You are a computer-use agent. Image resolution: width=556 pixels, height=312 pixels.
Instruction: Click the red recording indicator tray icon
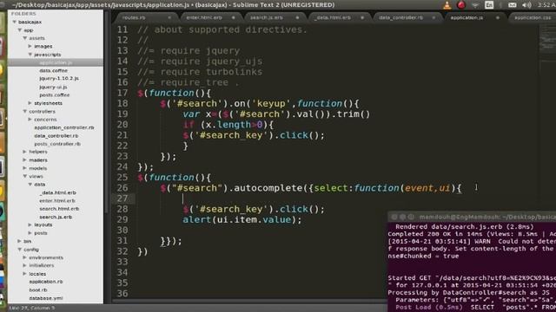coord(461,5)
